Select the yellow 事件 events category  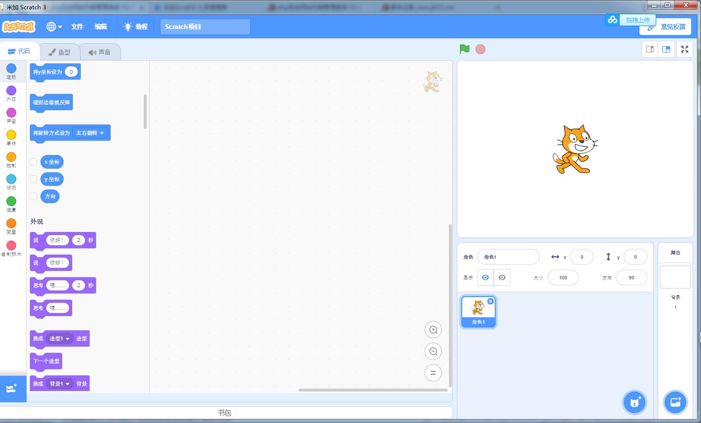(x=11, y=138)
